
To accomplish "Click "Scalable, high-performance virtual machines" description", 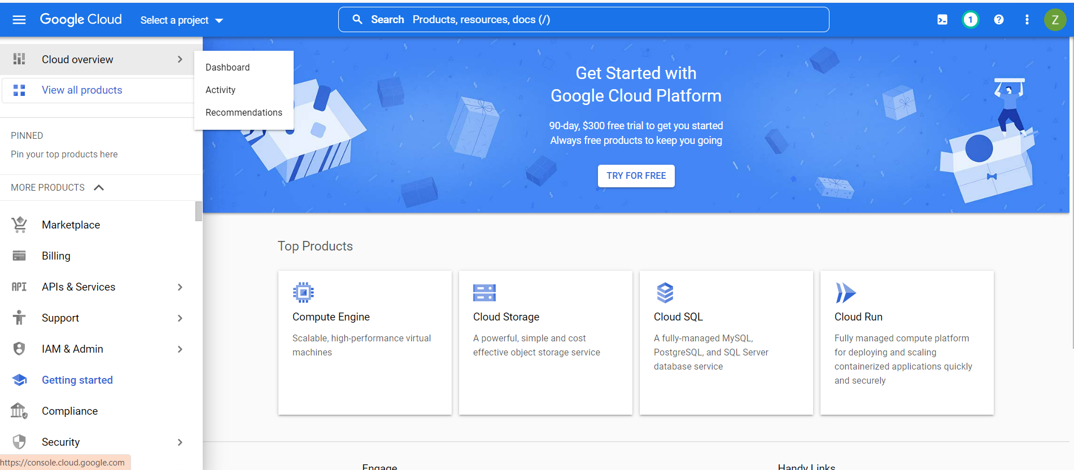I will (x=361, y=345).
